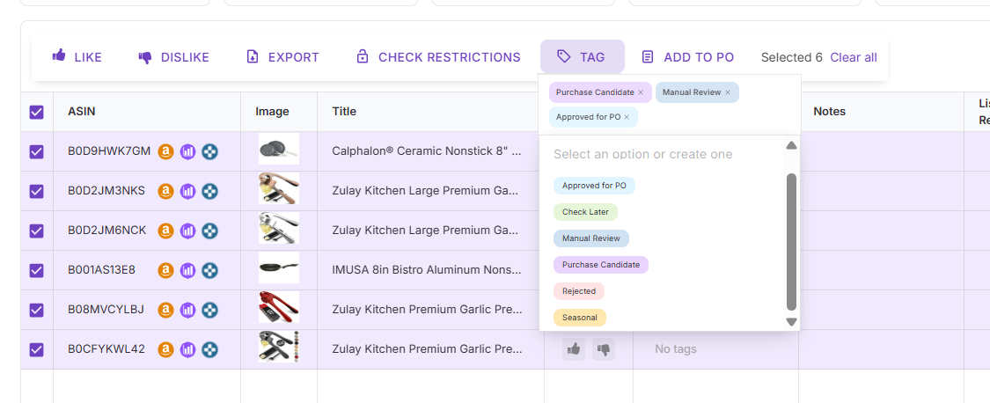
Task: Click blue circle icon for B0D9HWK7GM
Action: point(209,151)
